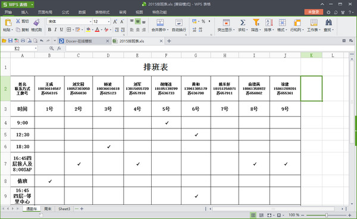Add a new worksheet with plus
The image size is (357, 219).
82,209
